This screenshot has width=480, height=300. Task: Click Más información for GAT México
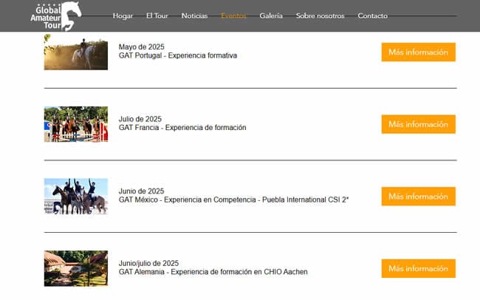pos(419,197)
